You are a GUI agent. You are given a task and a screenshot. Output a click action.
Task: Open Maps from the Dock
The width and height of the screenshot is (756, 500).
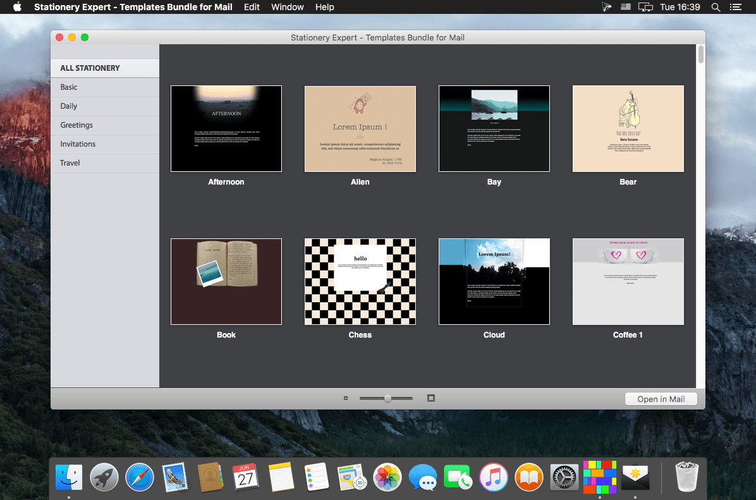[x=352, y=477]
